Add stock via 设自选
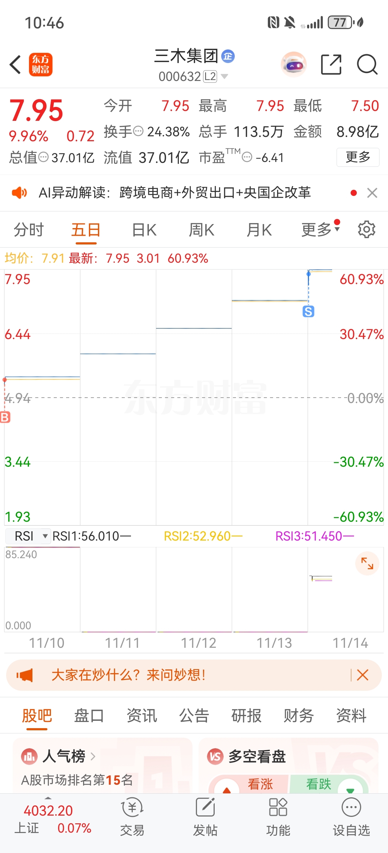This screenshot has height=853, width=388. click(351, 816)
